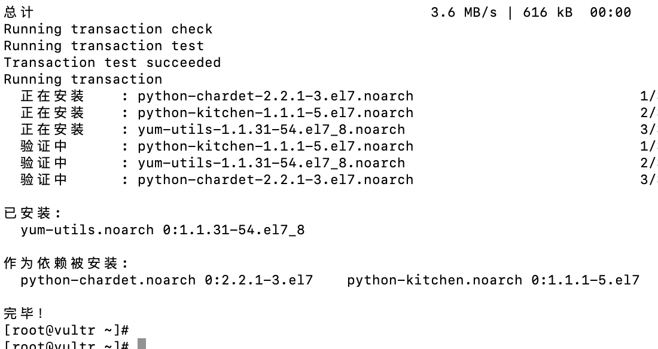This screenshot has width=658, height=349.
Task: Click python-kitchen-1.1.1-5.el7.noarch in the 验证中 row
Action: (x=275, y=146)
